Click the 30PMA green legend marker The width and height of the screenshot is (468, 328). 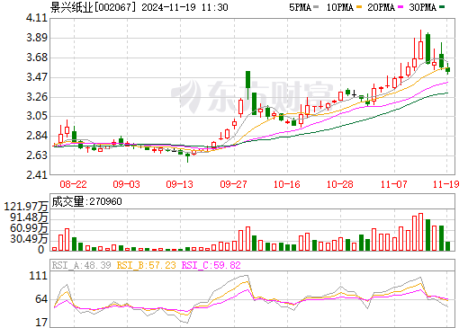pyautogui.click(x=442, y=7)
